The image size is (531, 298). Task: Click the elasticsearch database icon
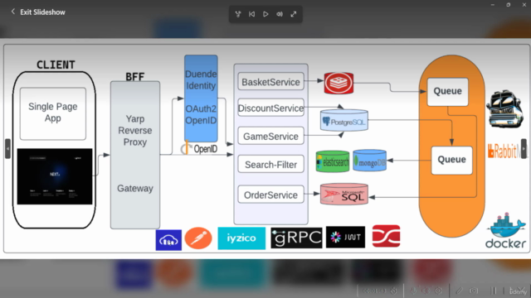click(x=333, y=161)
